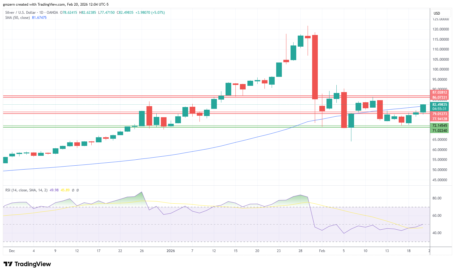The image size is (455, 273).
Task: Click the green 71.02240 price label
Action: (x=440, y=131)
